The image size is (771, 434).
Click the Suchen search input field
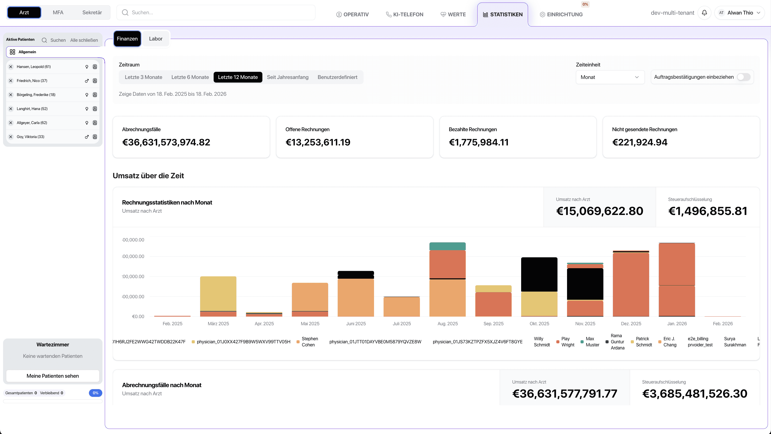pyautogui.click(x=215, y=12)
